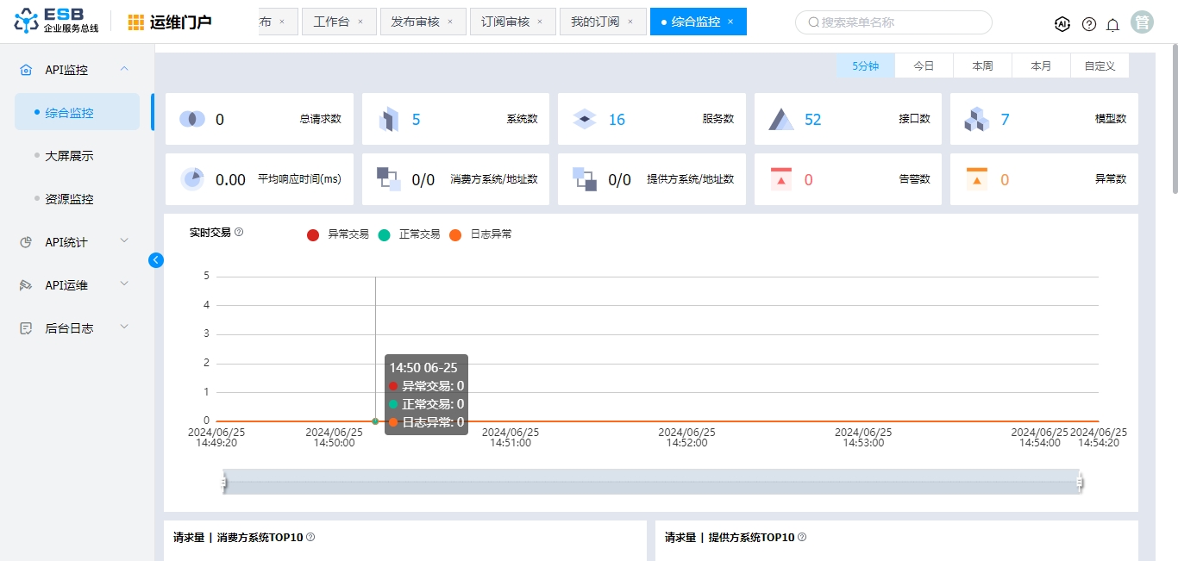Expand the API统计 menu
Image resolution: width=1178 pixels, height=561 pixels.
point(76,242)
